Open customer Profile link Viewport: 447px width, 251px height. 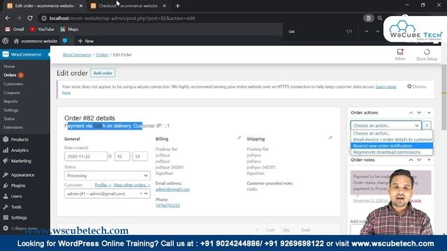click(x=103, y=185)
